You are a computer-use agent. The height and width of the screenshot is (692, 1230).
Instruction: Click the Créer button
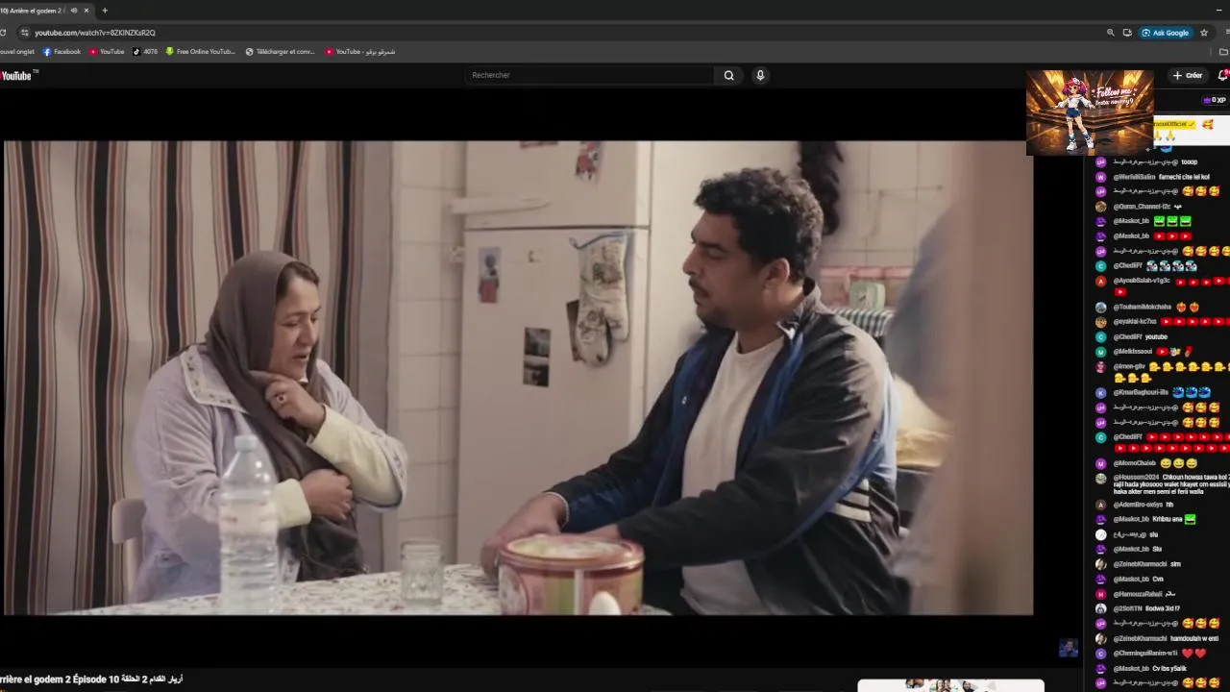[1188, 75]
